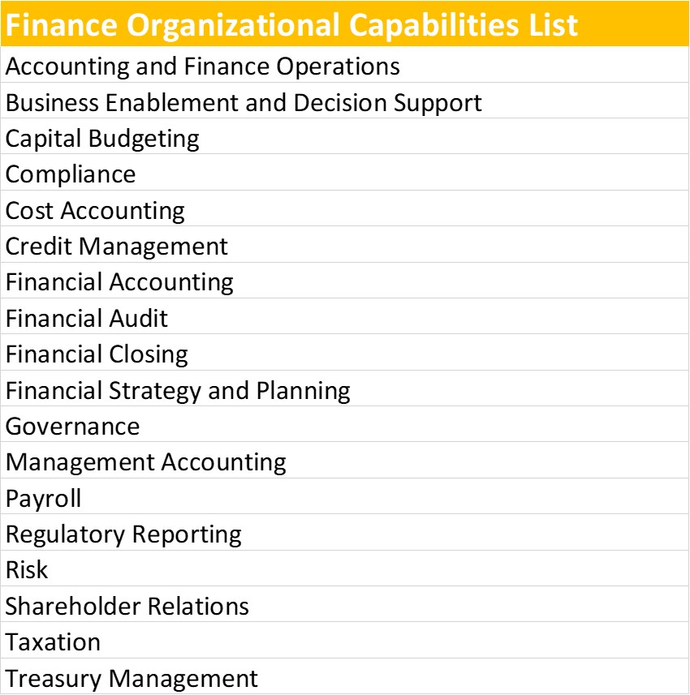Select the Cost Accounting entry
Screen dimensions: 690x695
pos(95,210)
